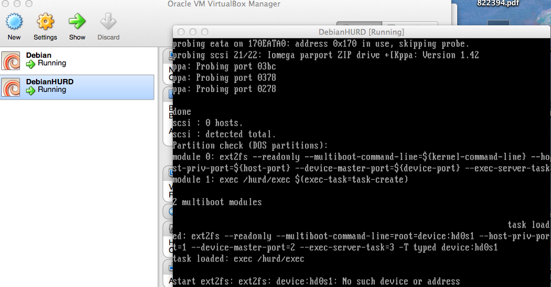The width and height of the screenshot is (551, 287).
Task: Click 'Running' status under DebianHURD
Action: (52, 90)
